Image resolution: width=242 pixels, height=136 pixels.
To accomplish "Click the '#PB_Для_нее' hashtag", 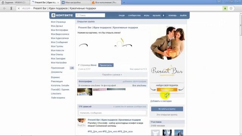I will pos(95,131).
